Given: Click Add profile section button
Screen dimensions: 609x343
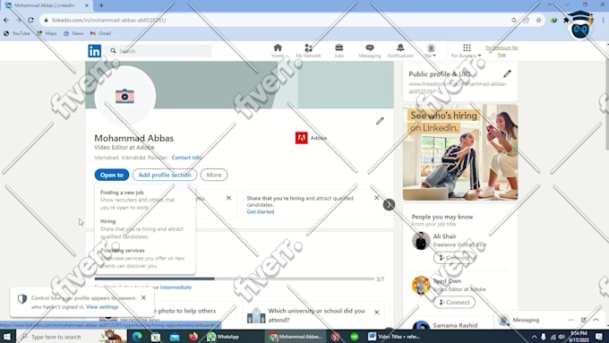Looking at the screenshot, I should (165, 175).
